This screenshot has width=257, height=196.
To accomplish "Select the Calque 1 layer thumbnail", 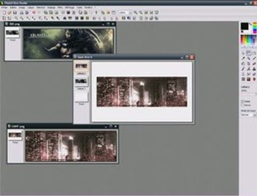I will click(x=81, y=81).
